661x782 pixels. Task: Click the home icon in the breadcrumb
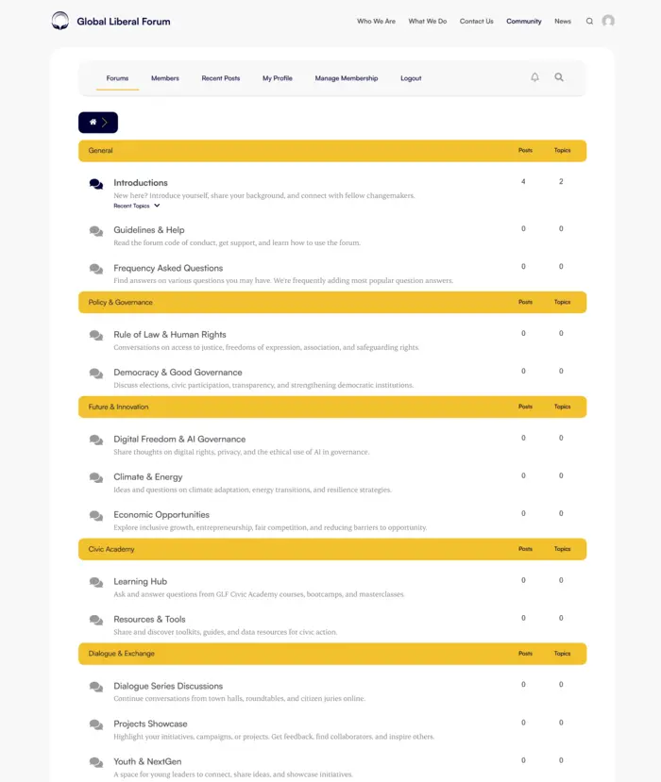tap(92, 122)
